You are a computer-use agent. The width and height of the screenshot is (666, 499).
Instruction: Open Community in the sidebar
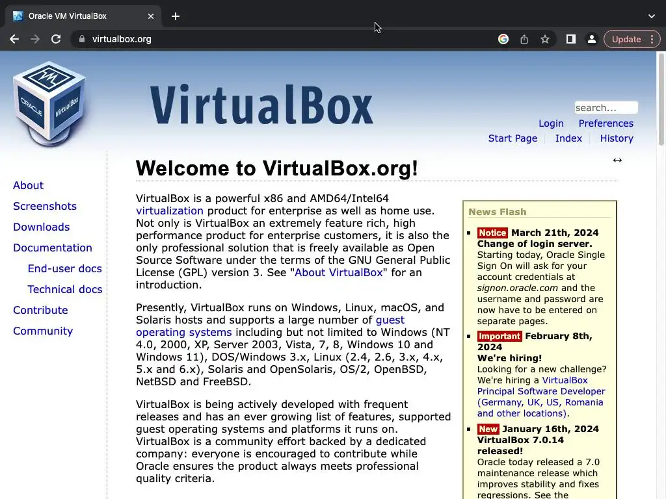point(43,331)
